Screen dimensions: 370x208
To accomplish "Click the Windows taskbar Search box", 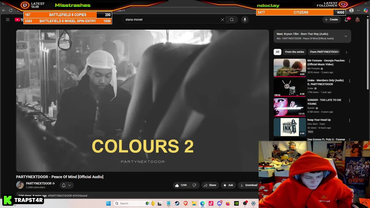I will 134,203.
